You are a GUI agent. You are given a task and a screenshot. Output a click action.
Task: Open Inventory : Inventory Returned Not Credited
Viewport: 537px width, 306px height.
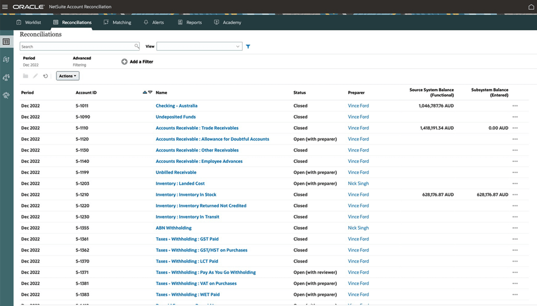(x=201, y=206)
